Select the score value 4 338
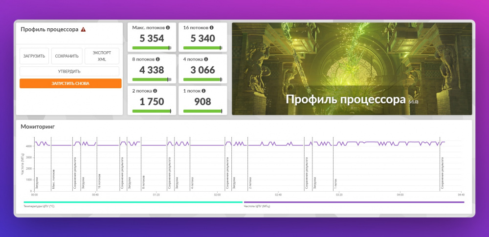Screen dimensions: 489x237 point(152,70)
